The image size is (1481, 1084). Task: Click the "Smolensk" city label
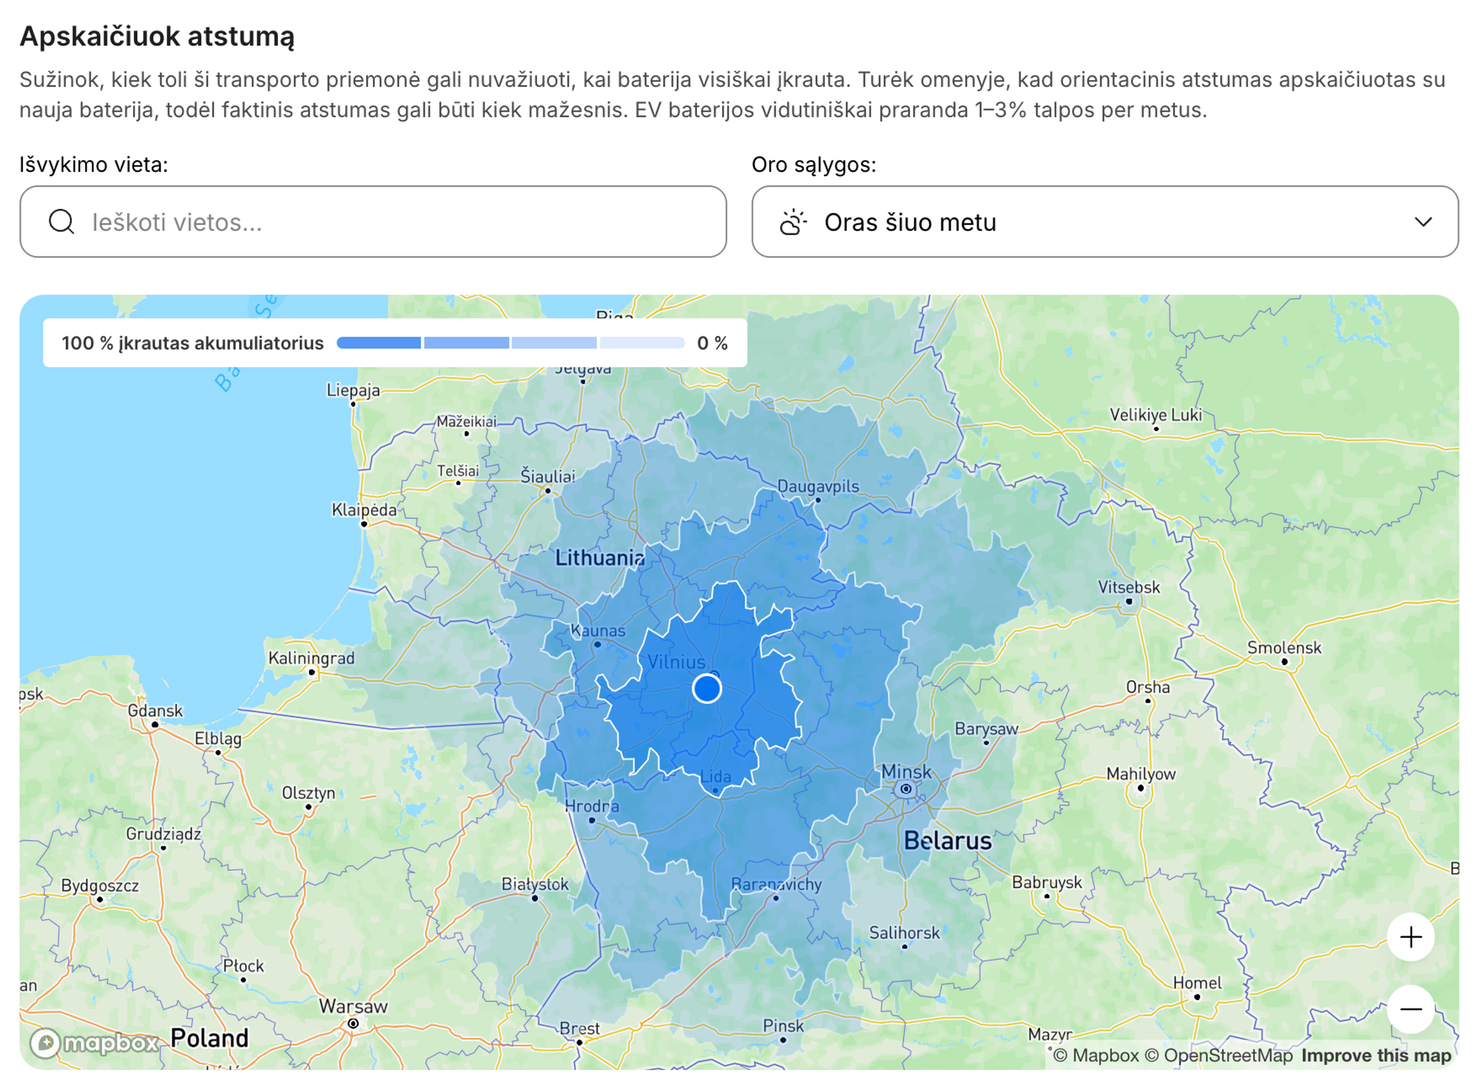click(1284, 648)
